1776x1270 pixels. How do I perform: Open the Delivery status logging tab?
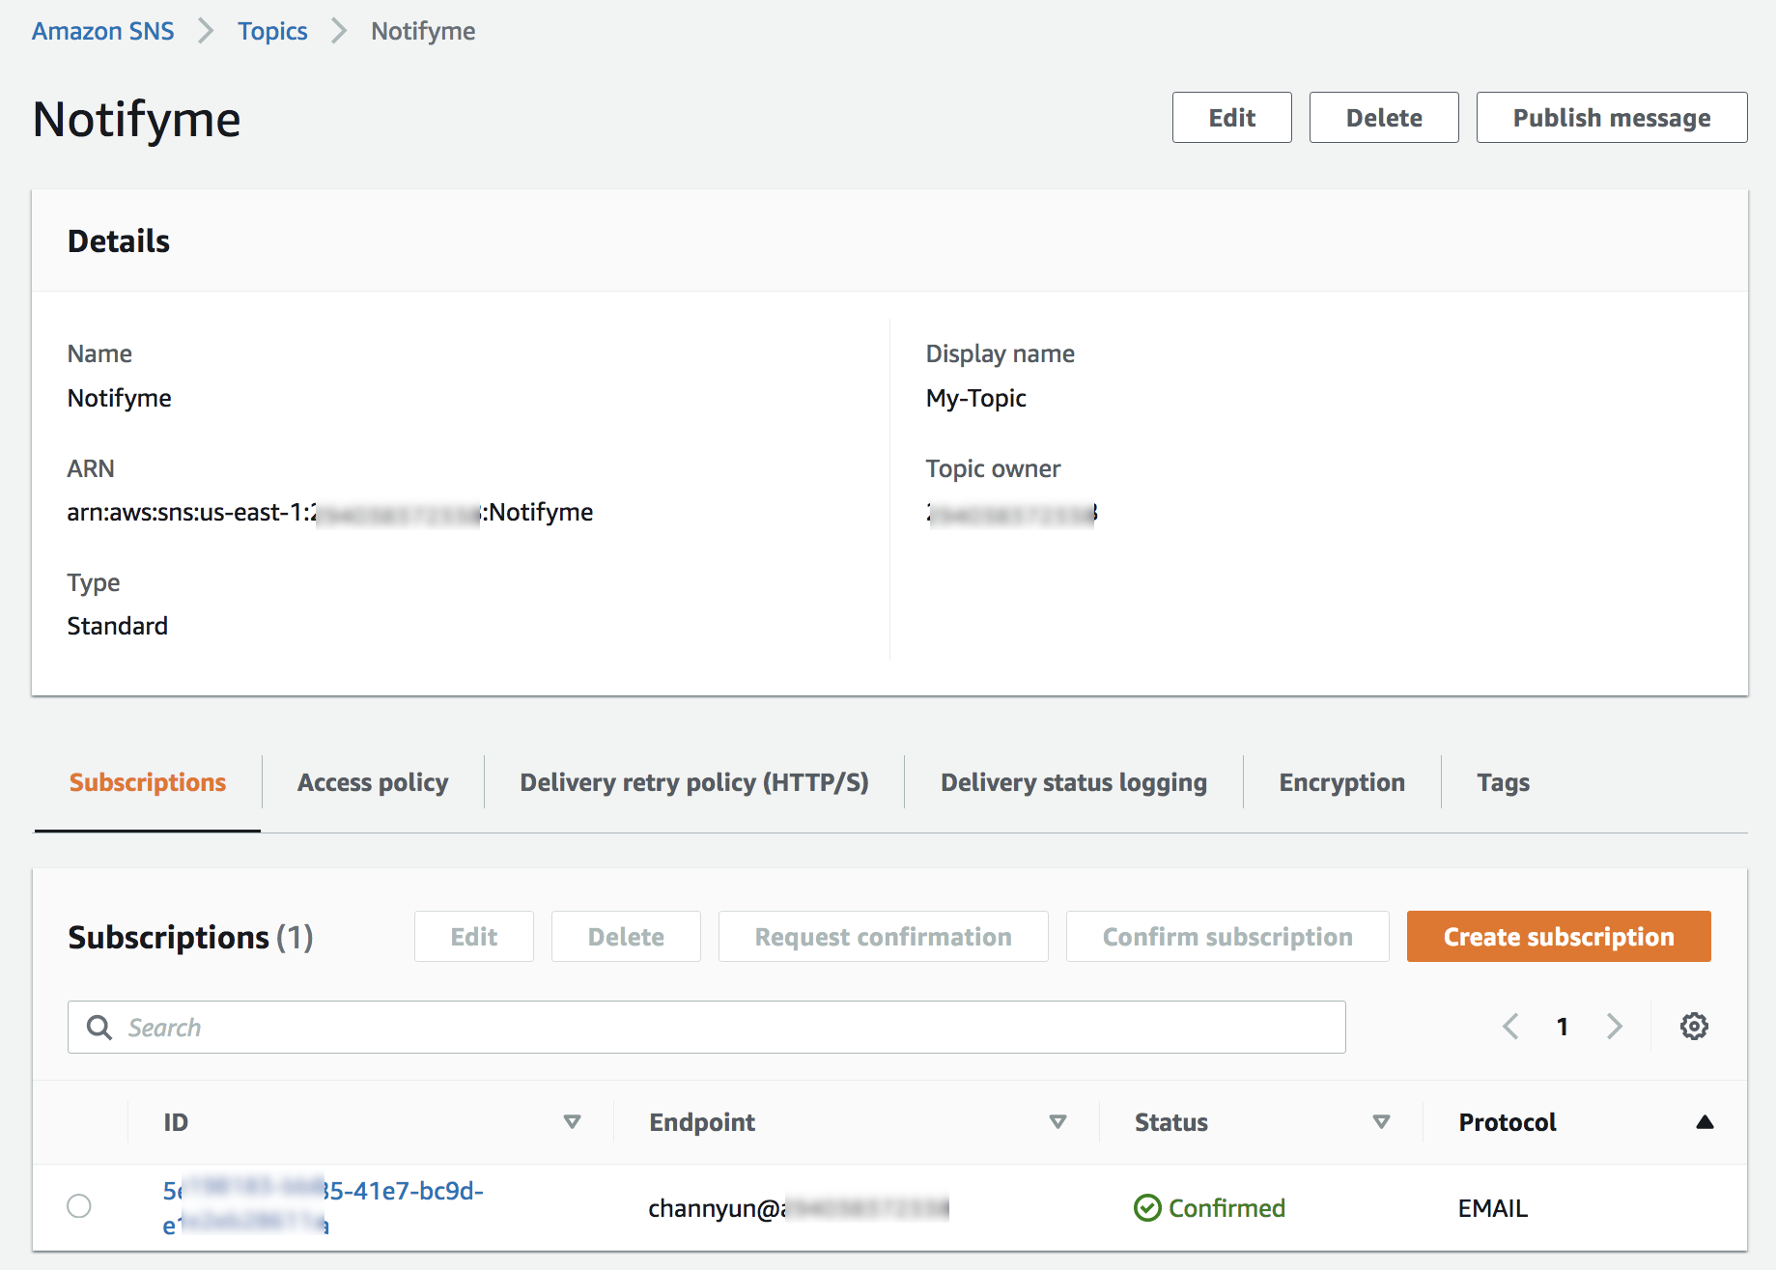pyautogui.click(x=1074, y=782)
